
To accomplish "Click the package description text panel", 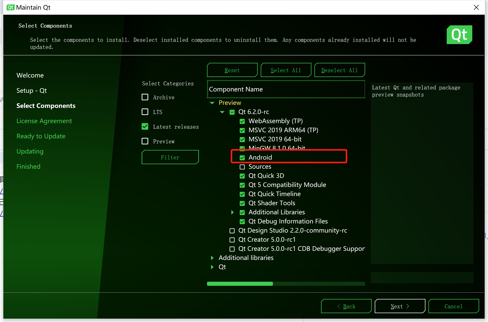I will tap(422, 173).
